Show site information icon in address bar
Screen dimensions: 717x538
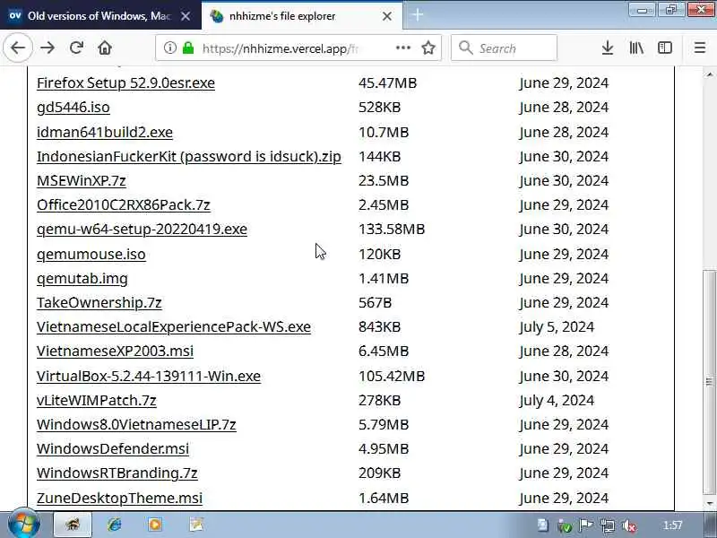[169, 48]
